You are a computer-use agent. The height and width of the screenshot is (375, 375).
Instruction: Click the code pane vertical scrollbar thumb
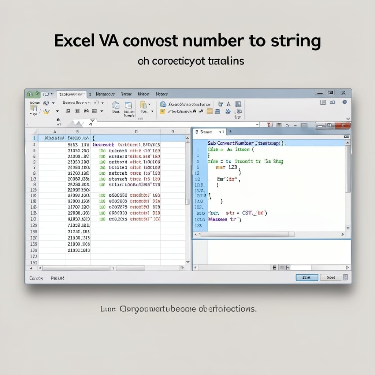[x=348, y=169]
